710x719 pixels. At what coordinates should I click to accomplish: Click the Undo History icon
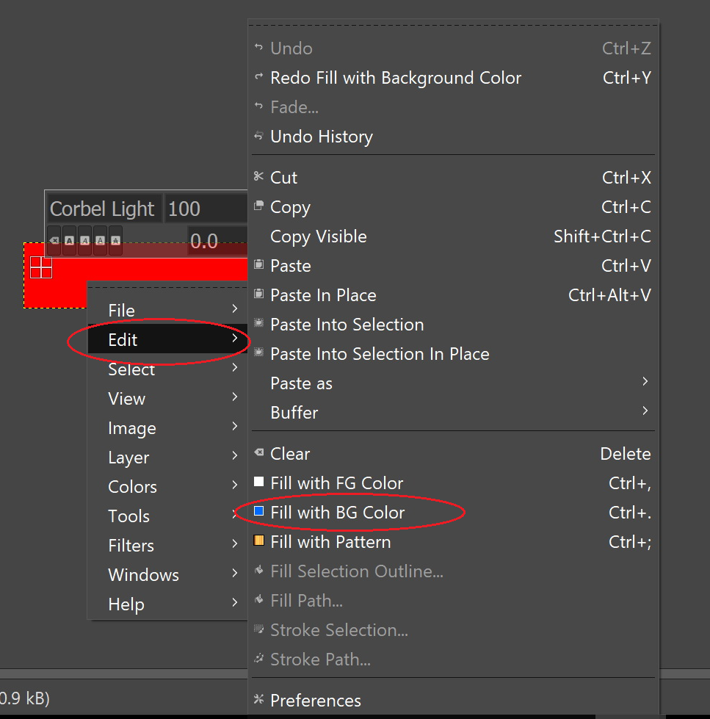click(258, 136)
